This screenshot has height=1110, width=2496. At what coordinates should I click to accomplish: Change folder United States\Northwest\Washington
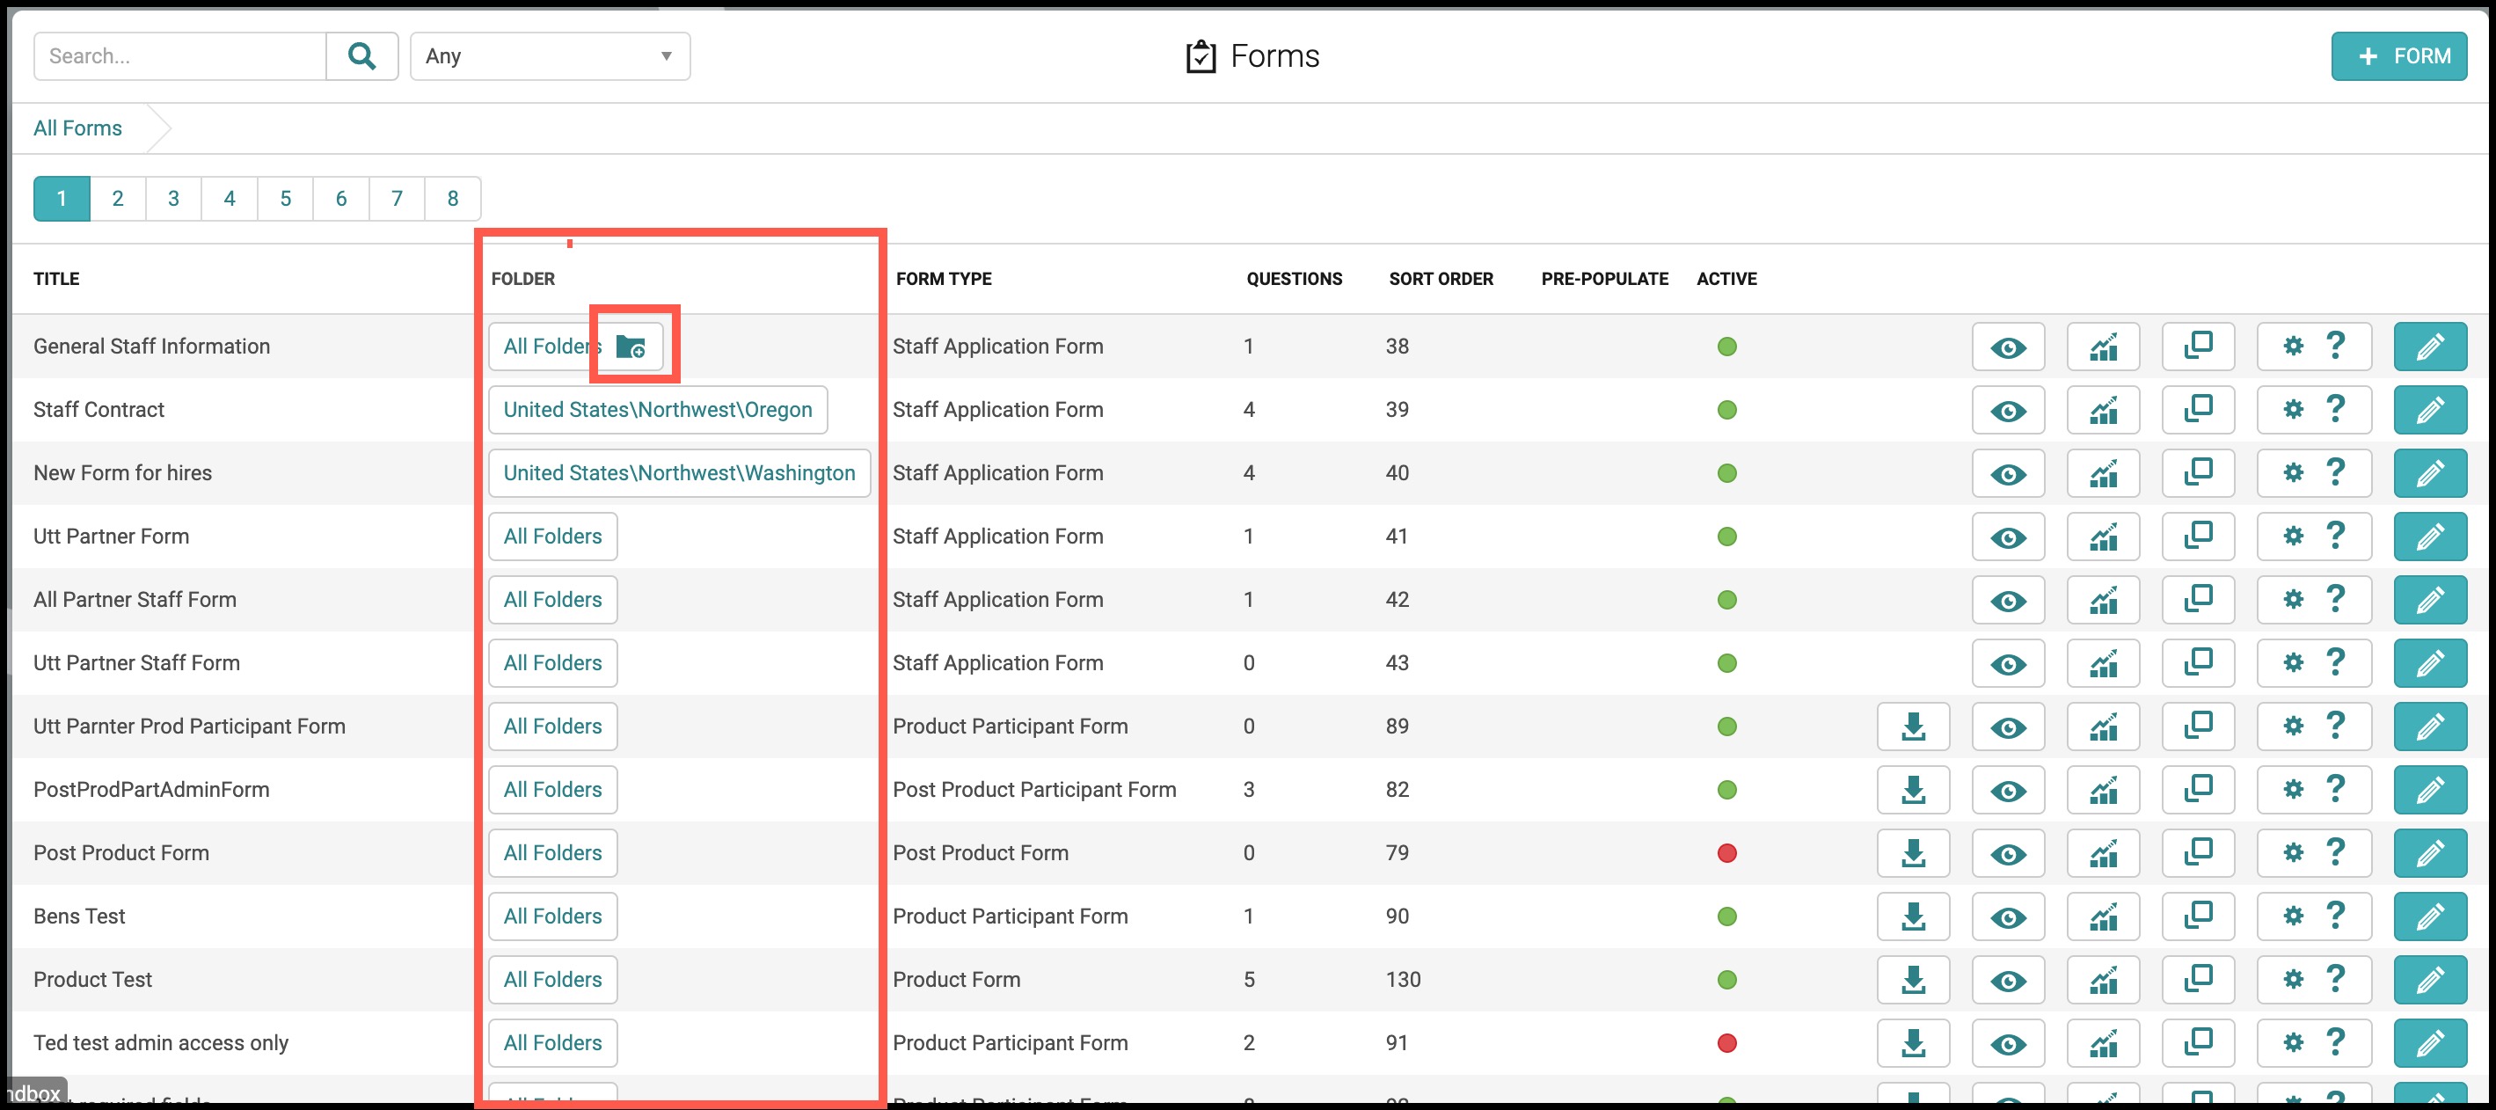[679, 473]
